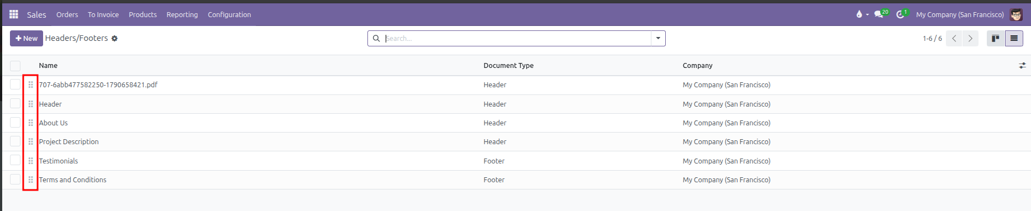Click Header type in the About Us row
Viewport: 1031px width, 211px height.
point(495,123)
